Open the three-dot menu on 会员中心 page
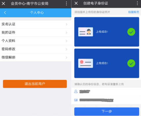The height and width of the screenshot is (116, 141). 66,3
